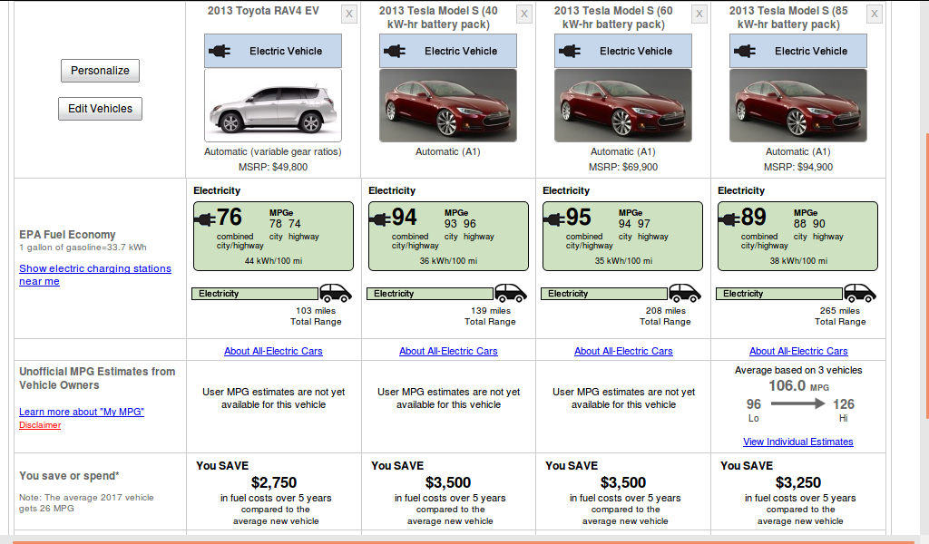
Task: Click the 2013 Toyota RAV4 EV title
Action: pos(263,11)
